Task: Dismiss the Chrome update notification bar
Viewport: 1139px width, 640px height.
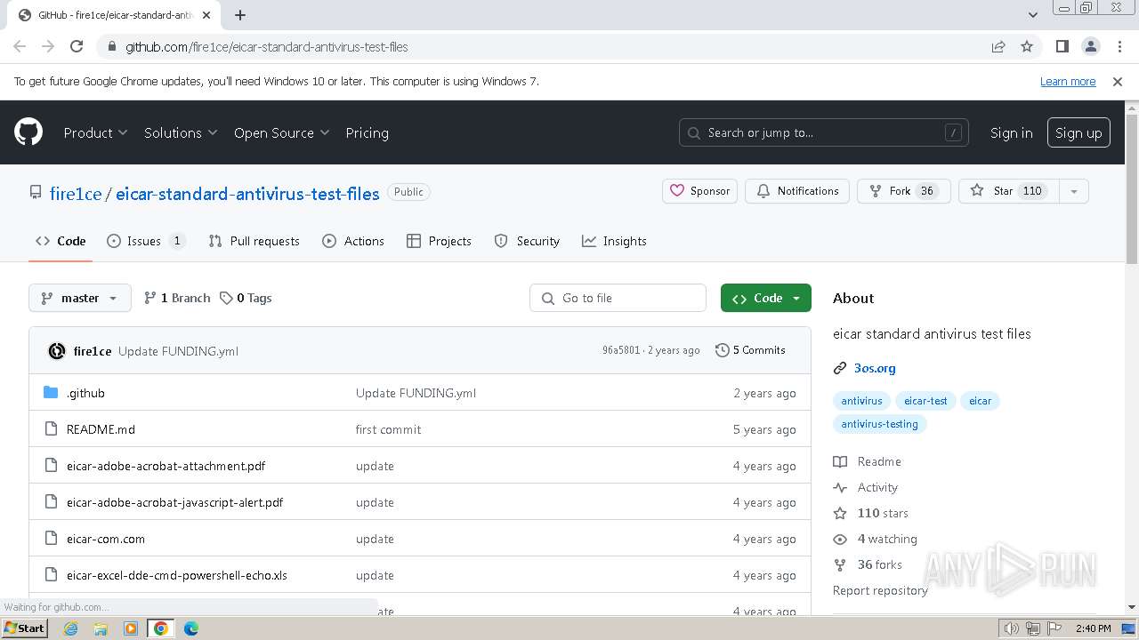Action: [1118, 81]
